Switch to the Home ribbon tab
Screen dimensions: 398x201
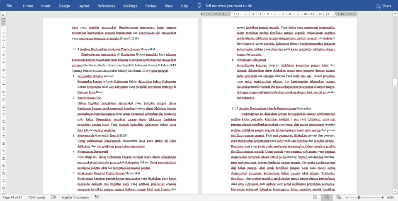(28, 5)
